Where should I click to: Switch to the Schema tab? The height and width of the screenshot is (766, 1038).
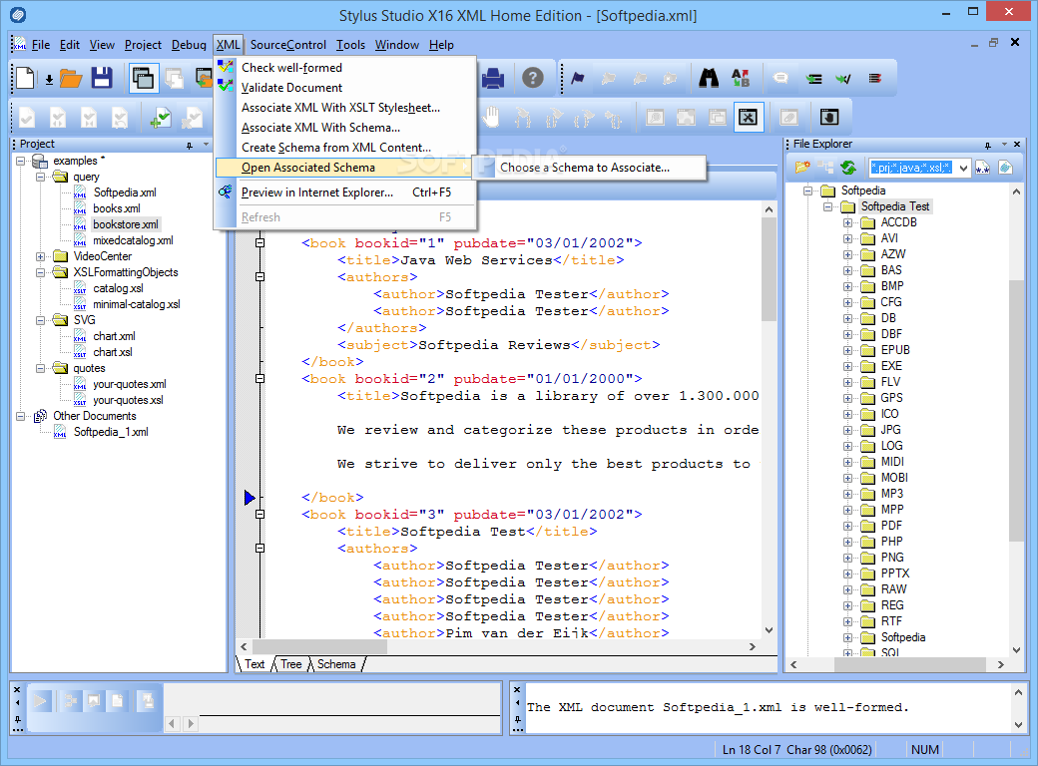pos(336,664)
